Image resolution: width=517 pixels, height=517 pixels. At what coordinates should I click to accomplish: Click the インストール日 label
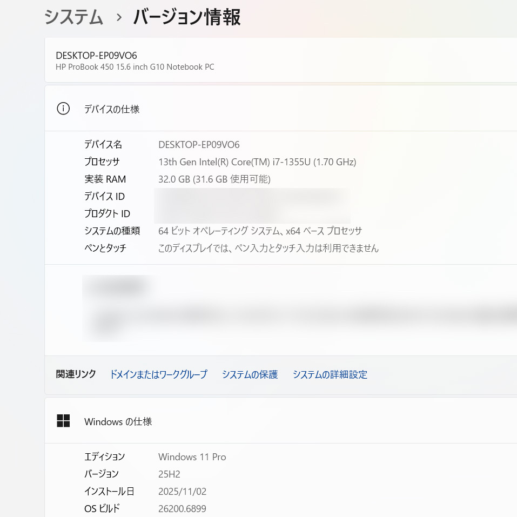109,491
